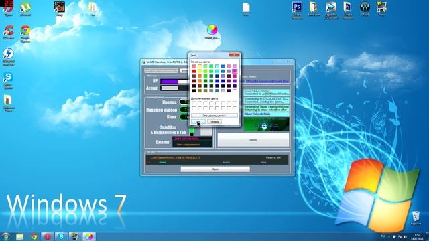This screenshot has height=241, width=429.
Task: Confirm the color dialog with OK
Action: tap(198, 122)
